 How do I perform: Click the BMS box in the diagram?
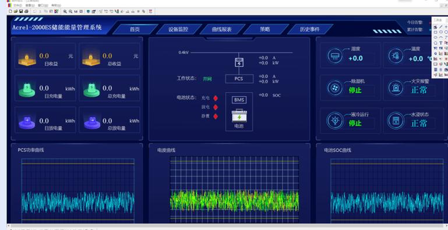(239, 100)
